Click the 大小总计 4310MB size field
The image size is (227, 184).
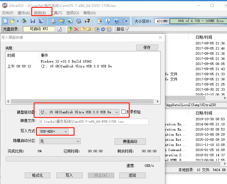pyautogui.click(x=161, y=21)
